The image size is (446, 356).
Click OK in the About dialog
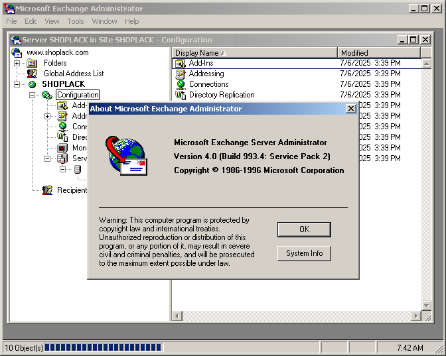point(304,229)
